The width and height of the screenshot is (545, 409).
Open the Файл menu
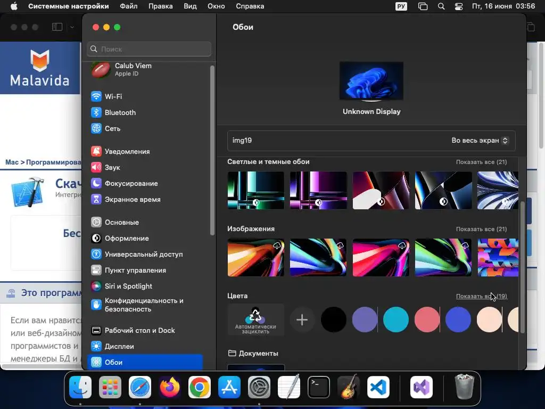129,6
